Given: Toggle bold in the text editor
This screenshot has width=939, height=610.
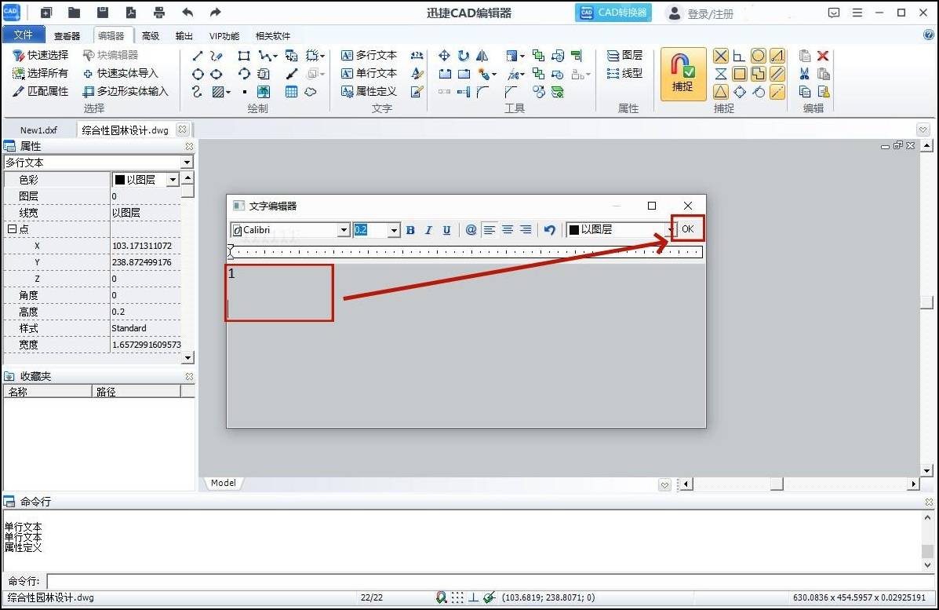Looking at the screenshot, I should 410,230.
